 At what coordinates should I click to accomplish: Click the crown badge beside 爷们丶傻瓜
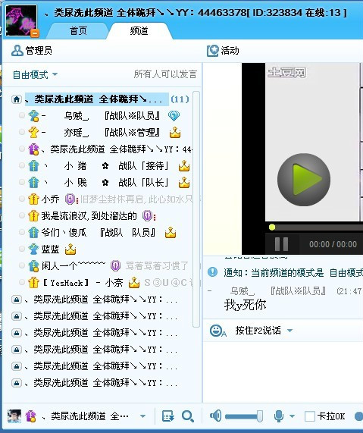click(171, 233)
